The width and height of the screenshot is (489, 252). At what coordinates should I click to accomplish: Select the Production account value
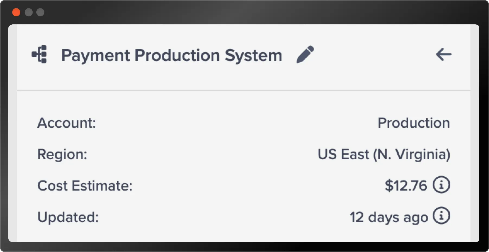coord(414,123)
